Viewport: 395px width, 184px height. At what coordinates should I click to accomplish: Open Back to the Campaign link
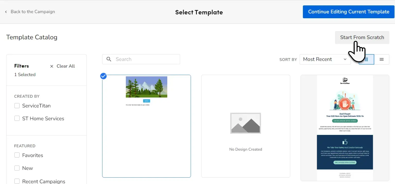(x=33, y=12)
